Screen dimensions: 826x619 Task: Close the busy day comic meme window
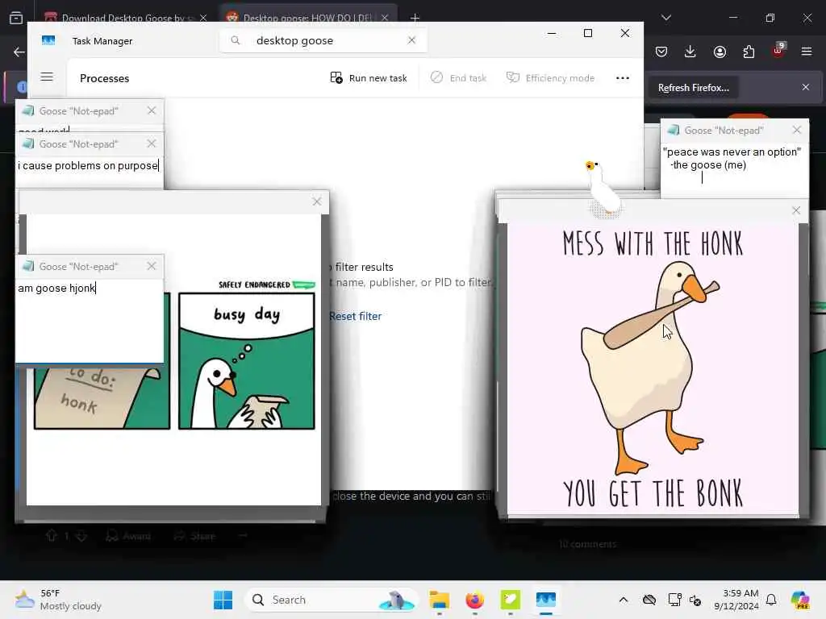(316, 201)
